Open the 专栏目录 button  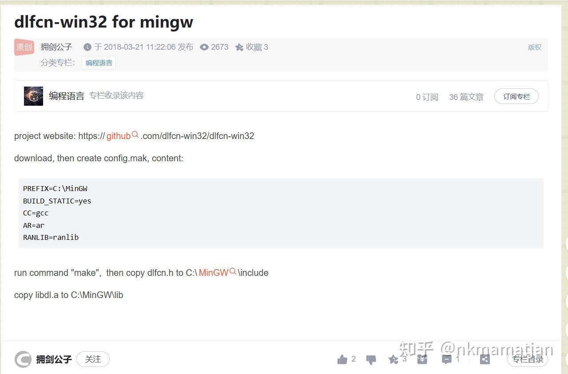coord(528,360)
